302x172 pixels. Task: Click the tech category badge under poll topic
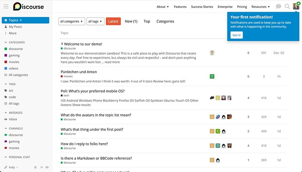click(65, 95)
